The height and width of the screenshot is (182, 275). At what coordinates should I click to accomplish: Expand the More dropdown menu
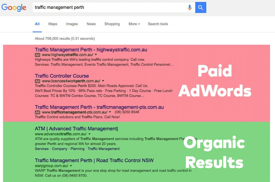(134, 24)
